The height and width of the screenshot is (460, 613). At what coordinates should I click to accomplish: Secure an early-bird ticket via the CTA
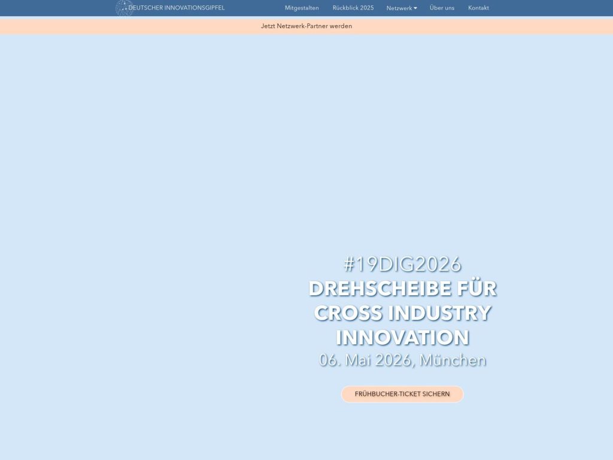[402, 394]
